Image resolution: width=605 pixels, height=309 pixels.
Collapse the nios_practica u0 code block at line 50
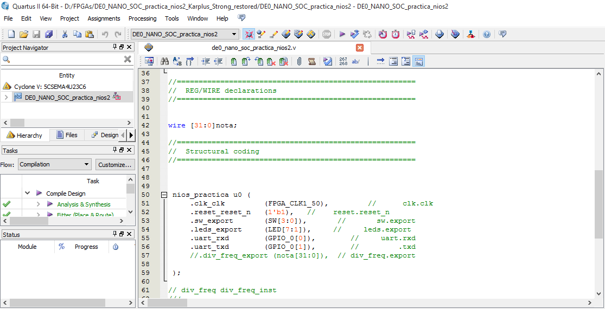point(164,195)
